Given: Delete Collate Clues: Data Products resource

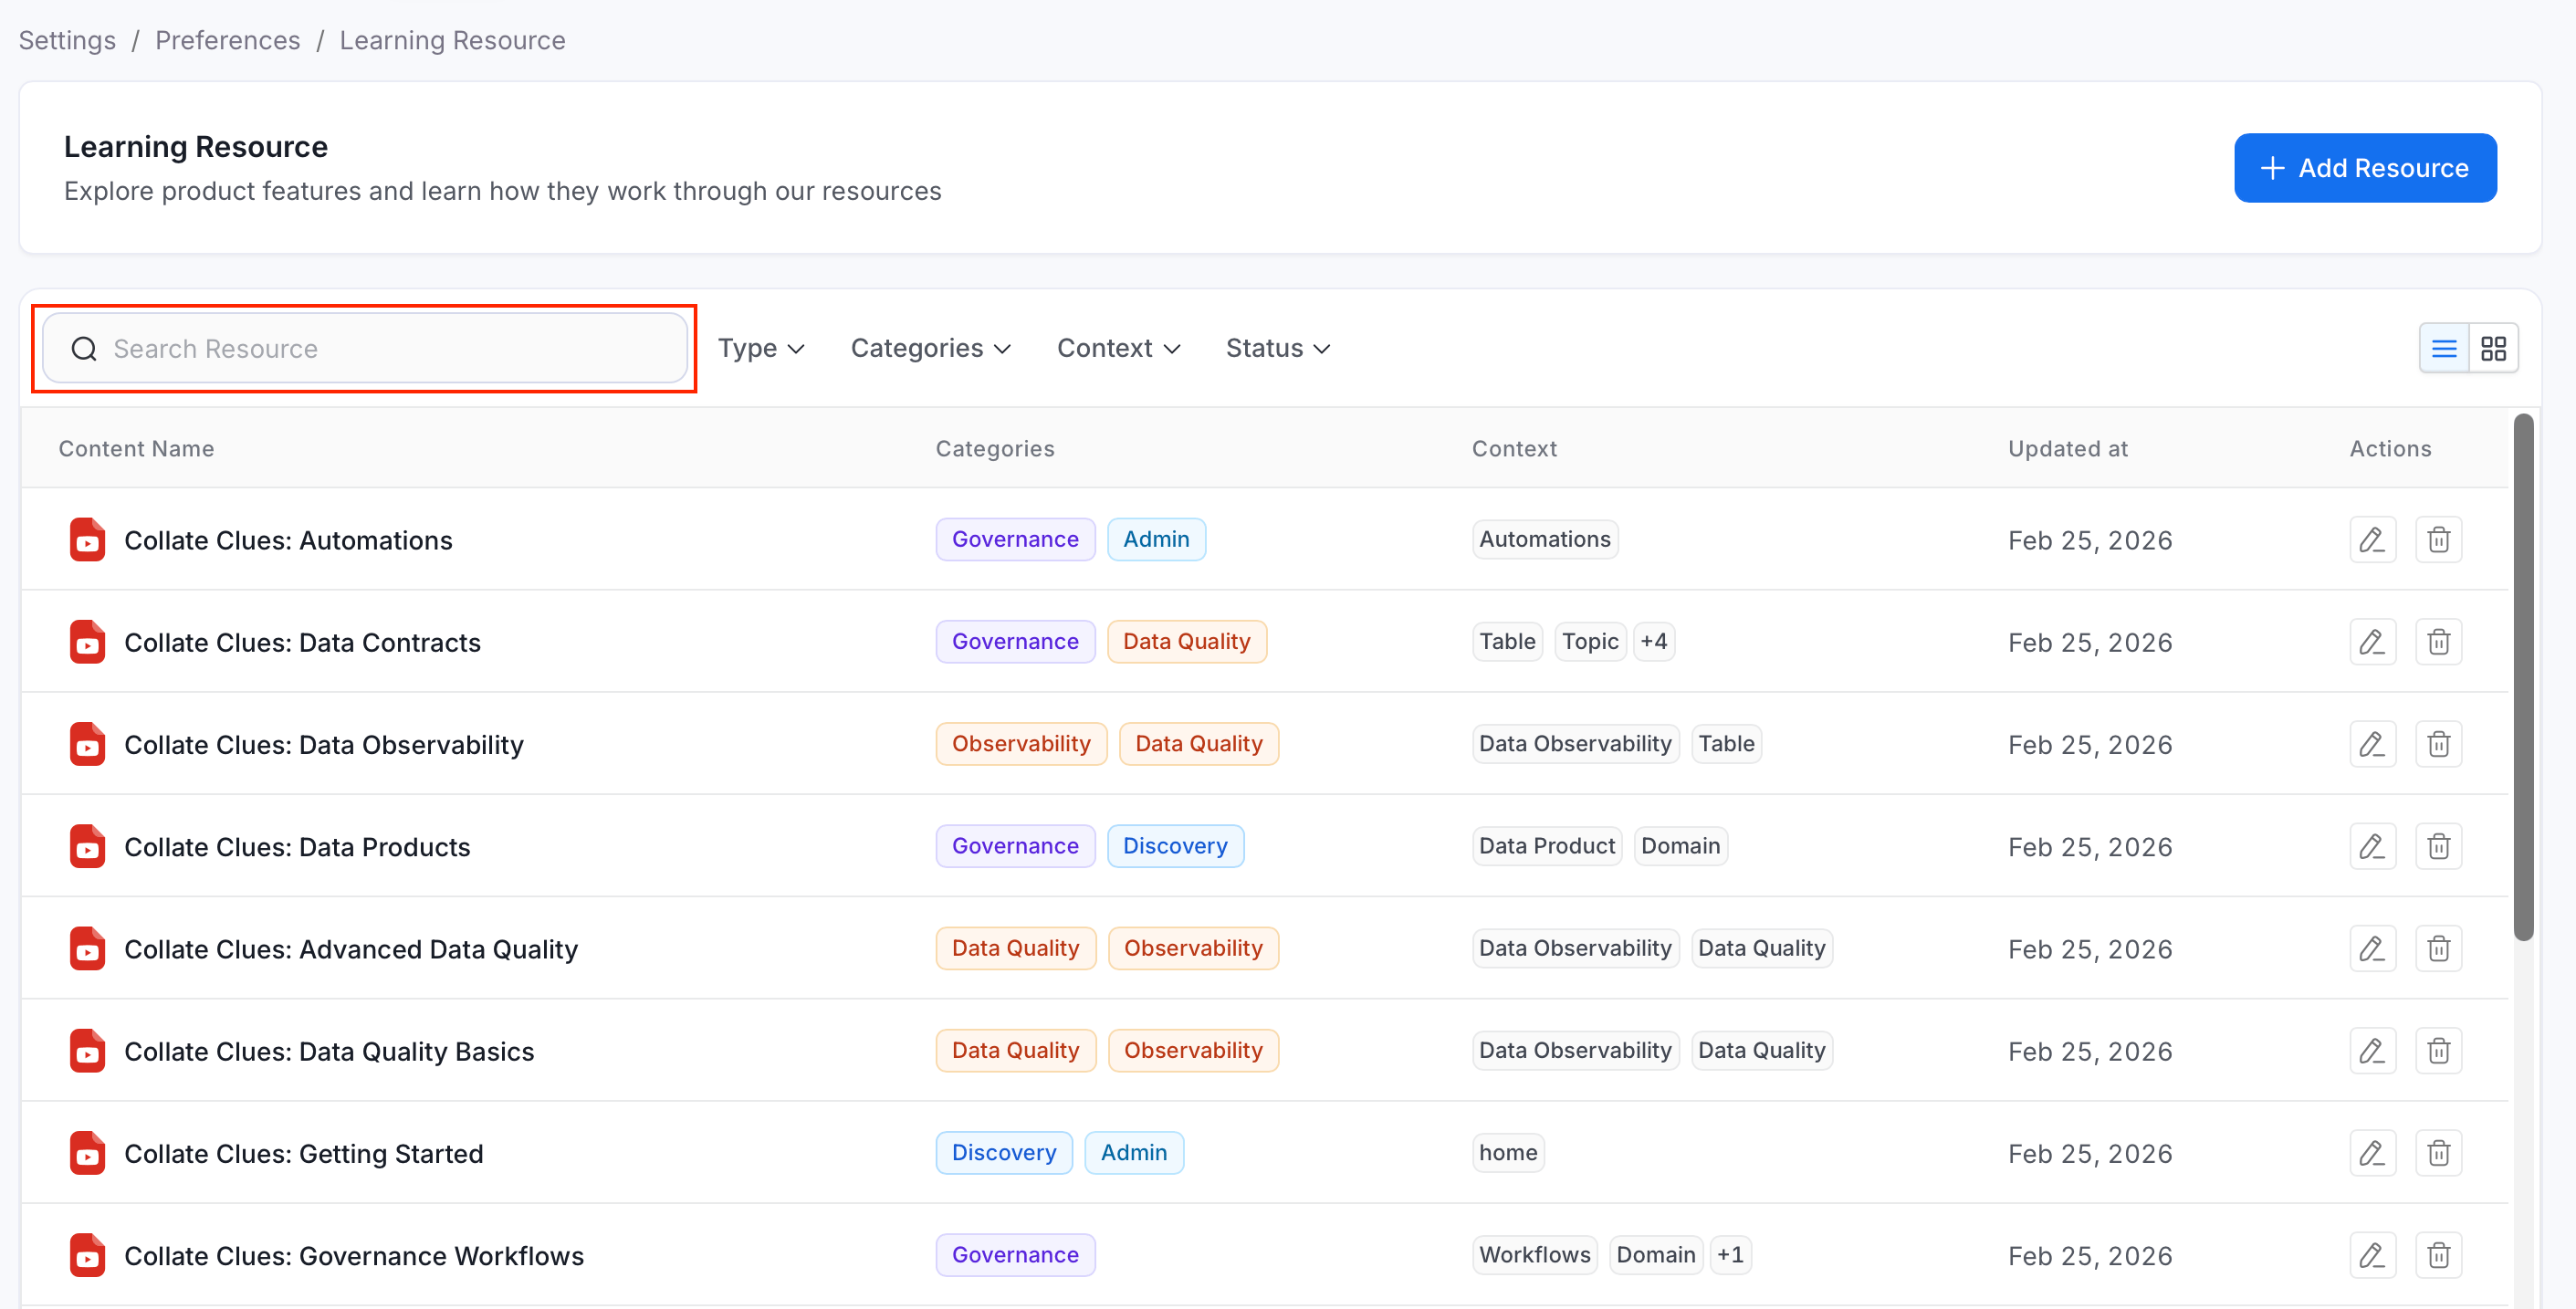Looking at the screenshot, I should (2438, 846).
